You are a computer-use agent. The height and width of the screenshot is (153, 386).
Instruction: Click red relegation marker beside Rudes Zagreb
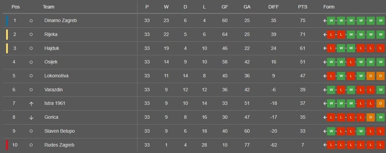[x=7, y=145]
